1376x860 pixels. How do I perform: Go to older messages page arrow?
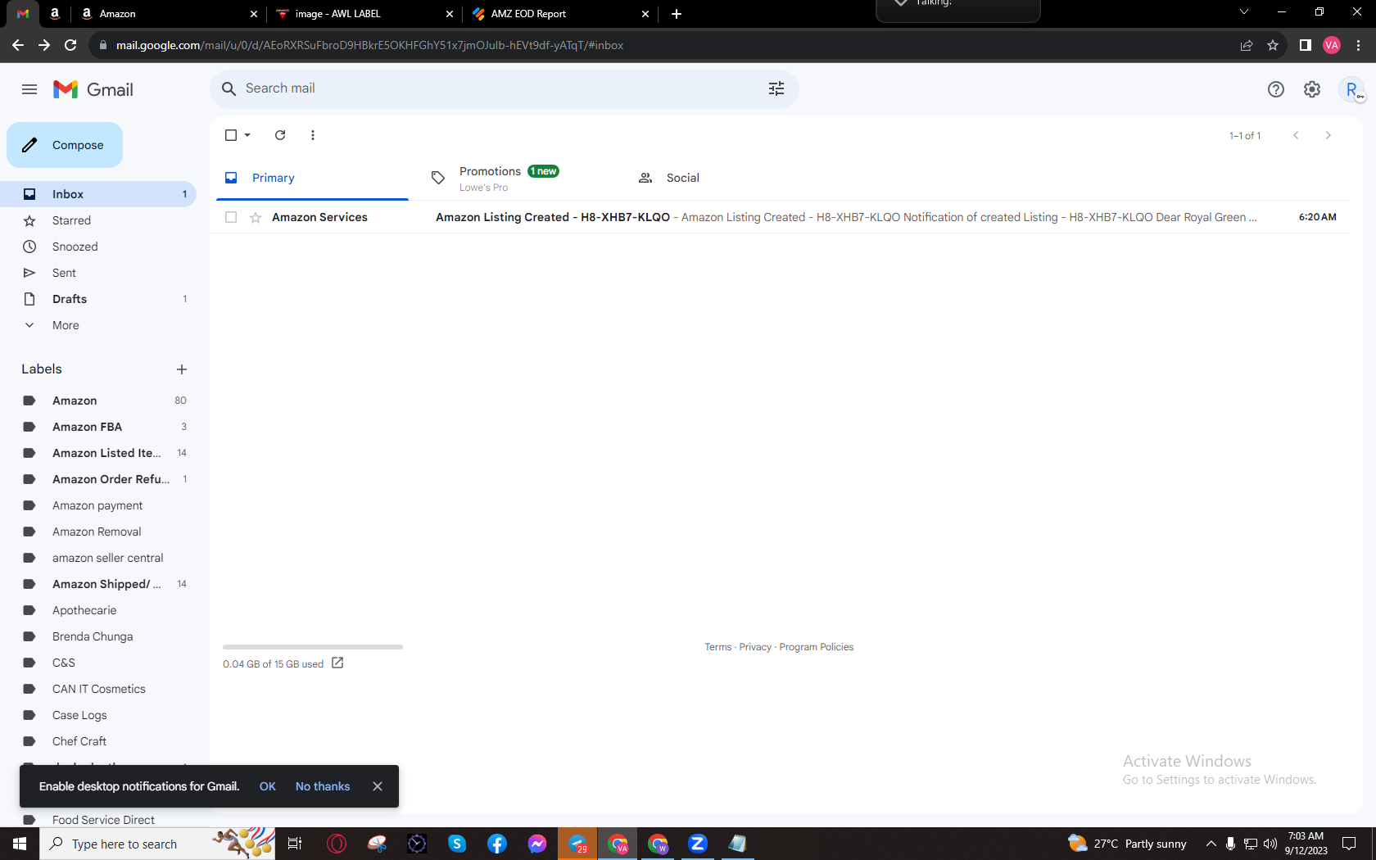tap(1328, 135)
